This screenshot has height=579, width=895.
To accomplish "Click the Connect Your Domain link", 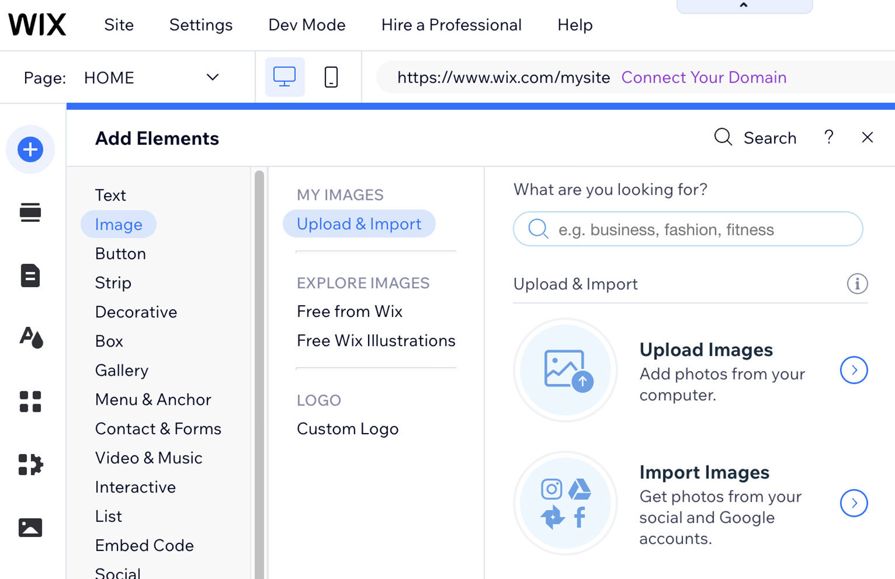I will pyautogui.click(x=704, y=77).
